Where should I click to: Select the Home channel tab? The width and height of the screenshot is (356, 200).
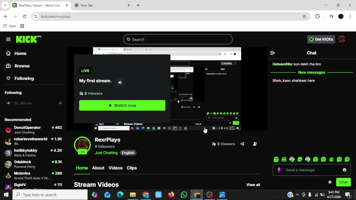coord(82,168)
